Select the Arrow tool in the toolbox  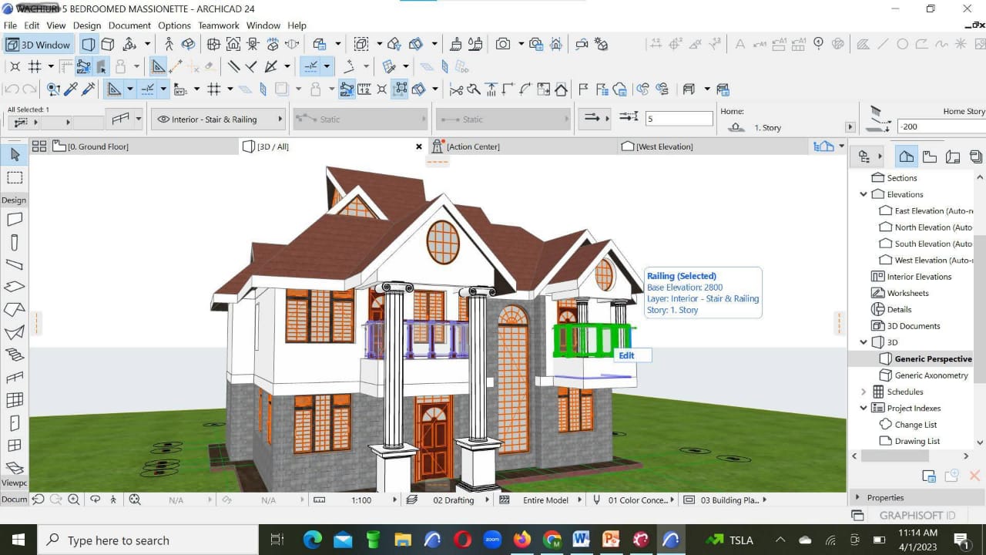(14, 154)
